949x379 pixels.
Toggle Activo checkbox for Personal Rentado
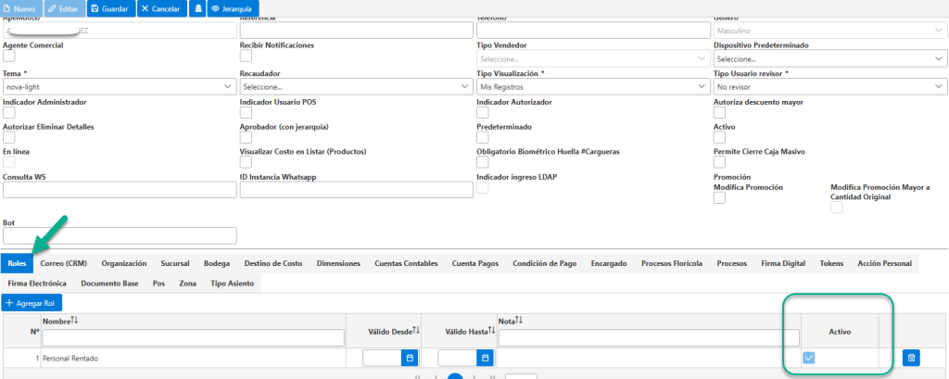click(809, 359)
